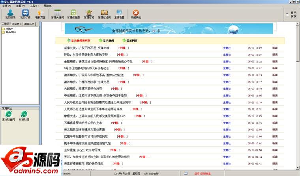Viewport: 300px width, 176px height.
Task: Open 新浪财经 shortcut icon
Action: 24,115
